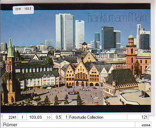This screenshot has width=156, height=128.
Task: Click the field containing letter f
Action: tap(22, 117)
